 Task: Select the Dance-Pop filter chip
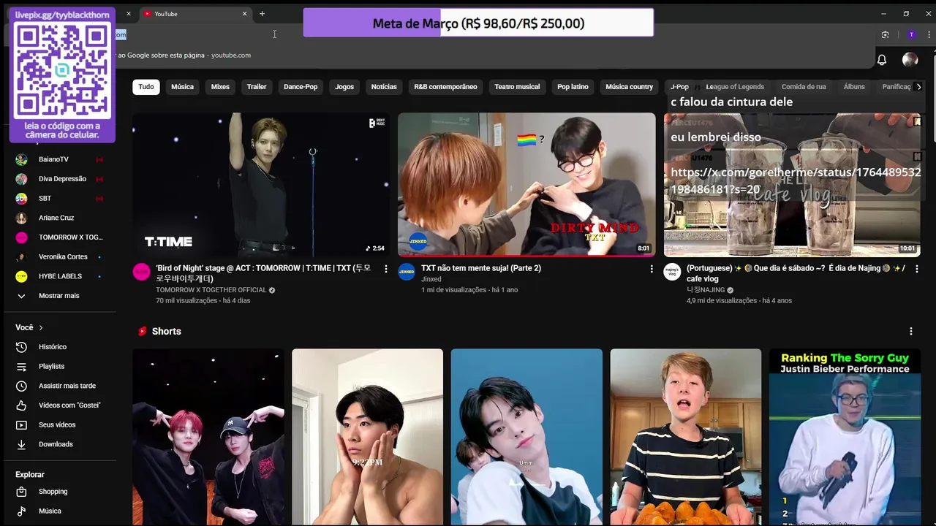click(x=301, y=87)
